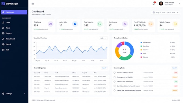
Task: Open the Recruitment menu item
Action: [14, 39]
